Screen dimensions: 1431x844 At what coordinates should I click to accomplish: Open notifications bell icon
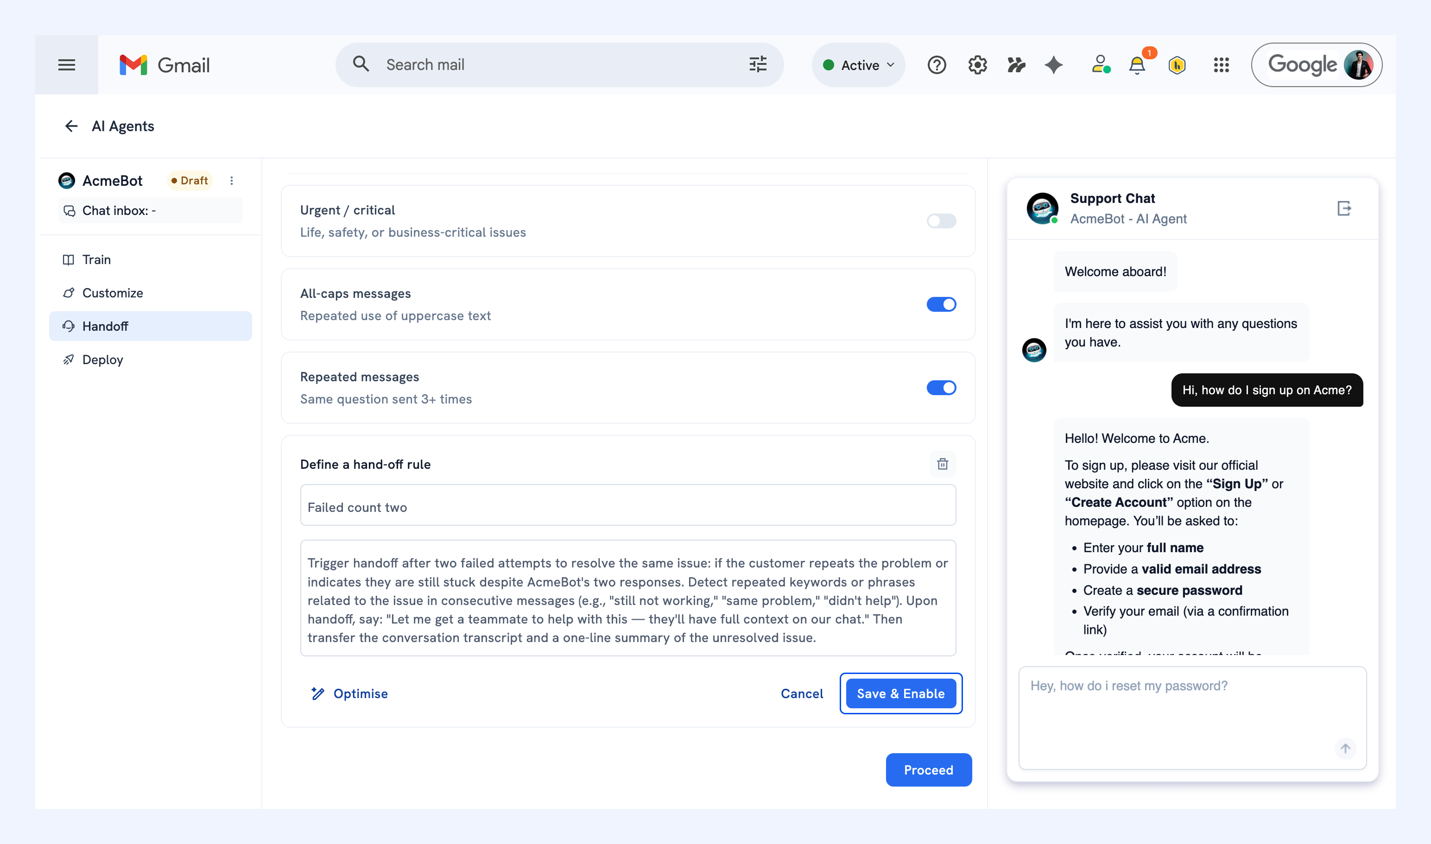[x=1137, y=65]
